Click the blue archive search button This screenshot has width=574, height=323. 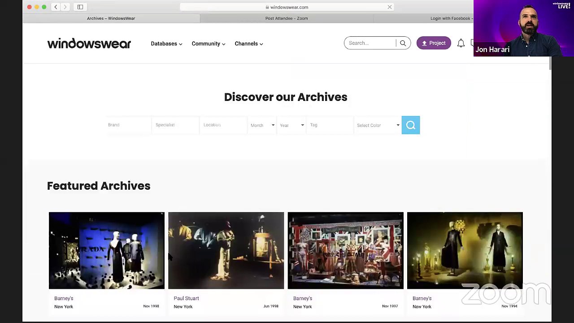411,125
